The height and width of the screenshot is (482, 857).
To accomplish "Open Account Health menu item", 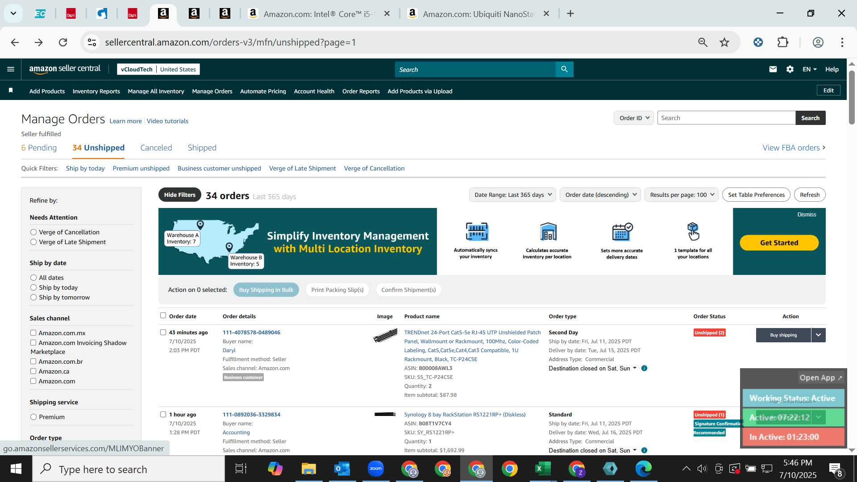I will 314,91.
